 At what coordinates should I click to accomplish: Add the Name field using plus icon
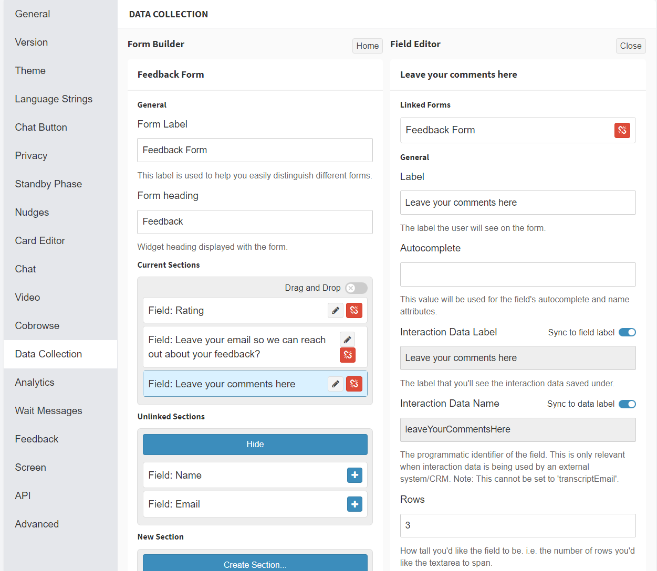click(x=354, y=475)
